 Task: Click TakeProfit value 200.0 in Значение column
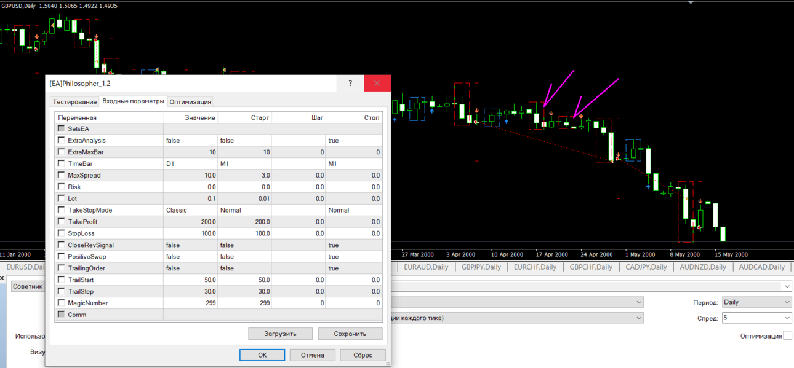pos(191,222)
